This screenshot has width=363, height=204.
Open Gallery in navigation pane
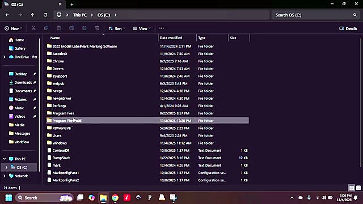pyautogui.click(x=17, y=49)
